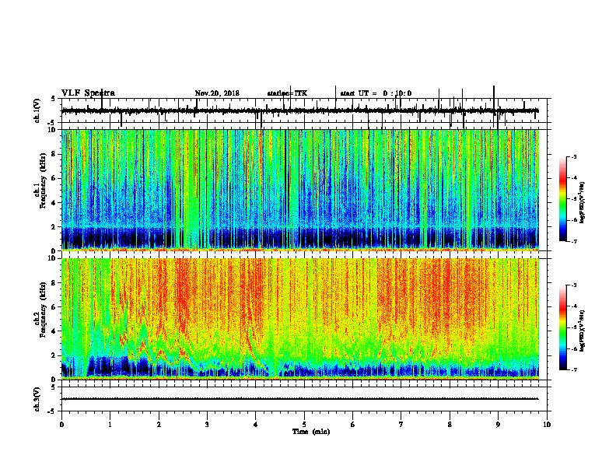
Task: Click inside the ch.1 spectrogram panel
Action: click(299, 190)
